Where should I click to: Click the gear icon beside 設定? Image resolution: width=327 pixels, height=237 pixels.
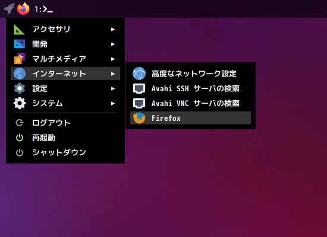tap(20, 88)
